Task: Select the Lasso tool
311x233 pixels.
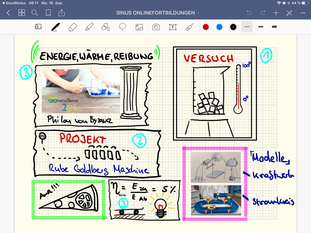Action: coord(122,27)
